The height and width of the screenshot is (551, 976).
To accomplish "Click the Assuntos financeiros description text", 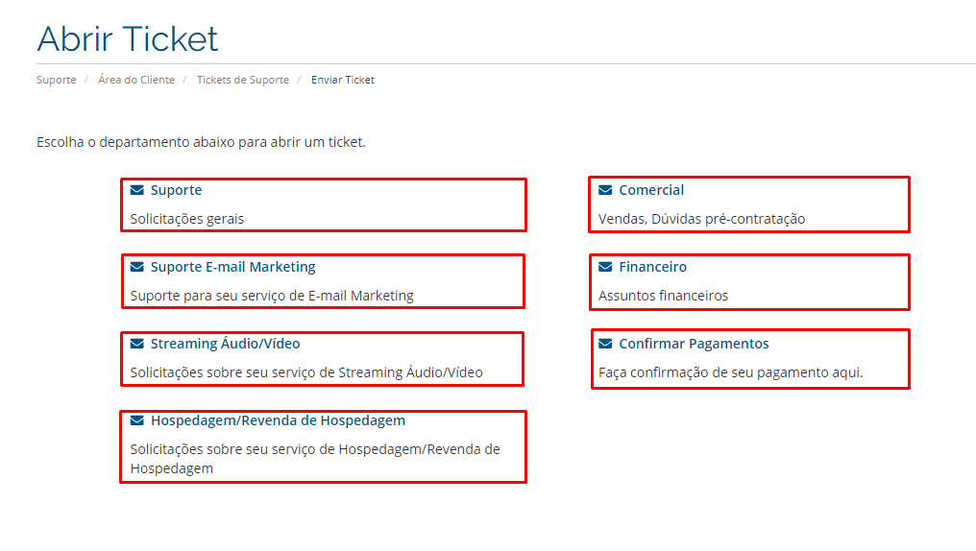I will [663, 296].
